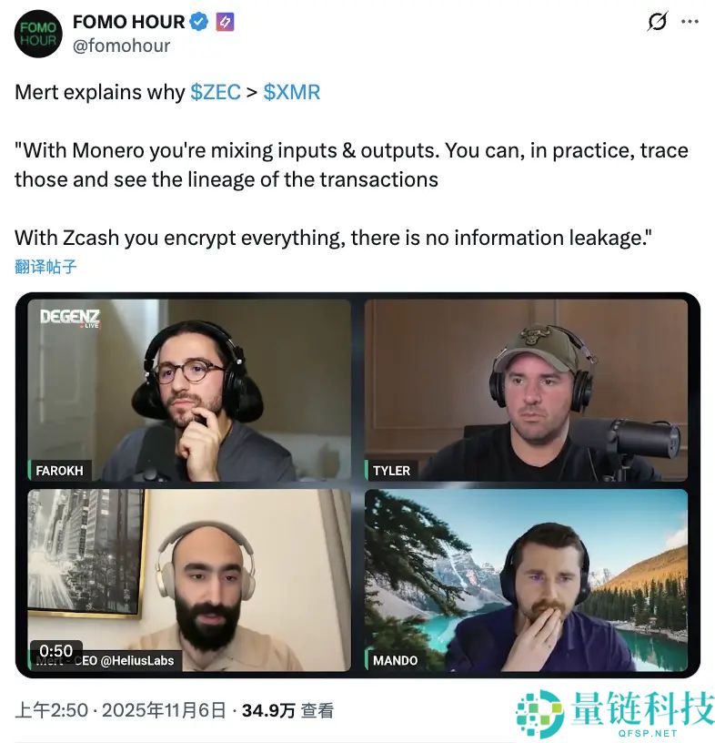The width and height of the screenshot is (715, 743).
Task: Open the three-dot more options menu
Action: coord(690,22)
